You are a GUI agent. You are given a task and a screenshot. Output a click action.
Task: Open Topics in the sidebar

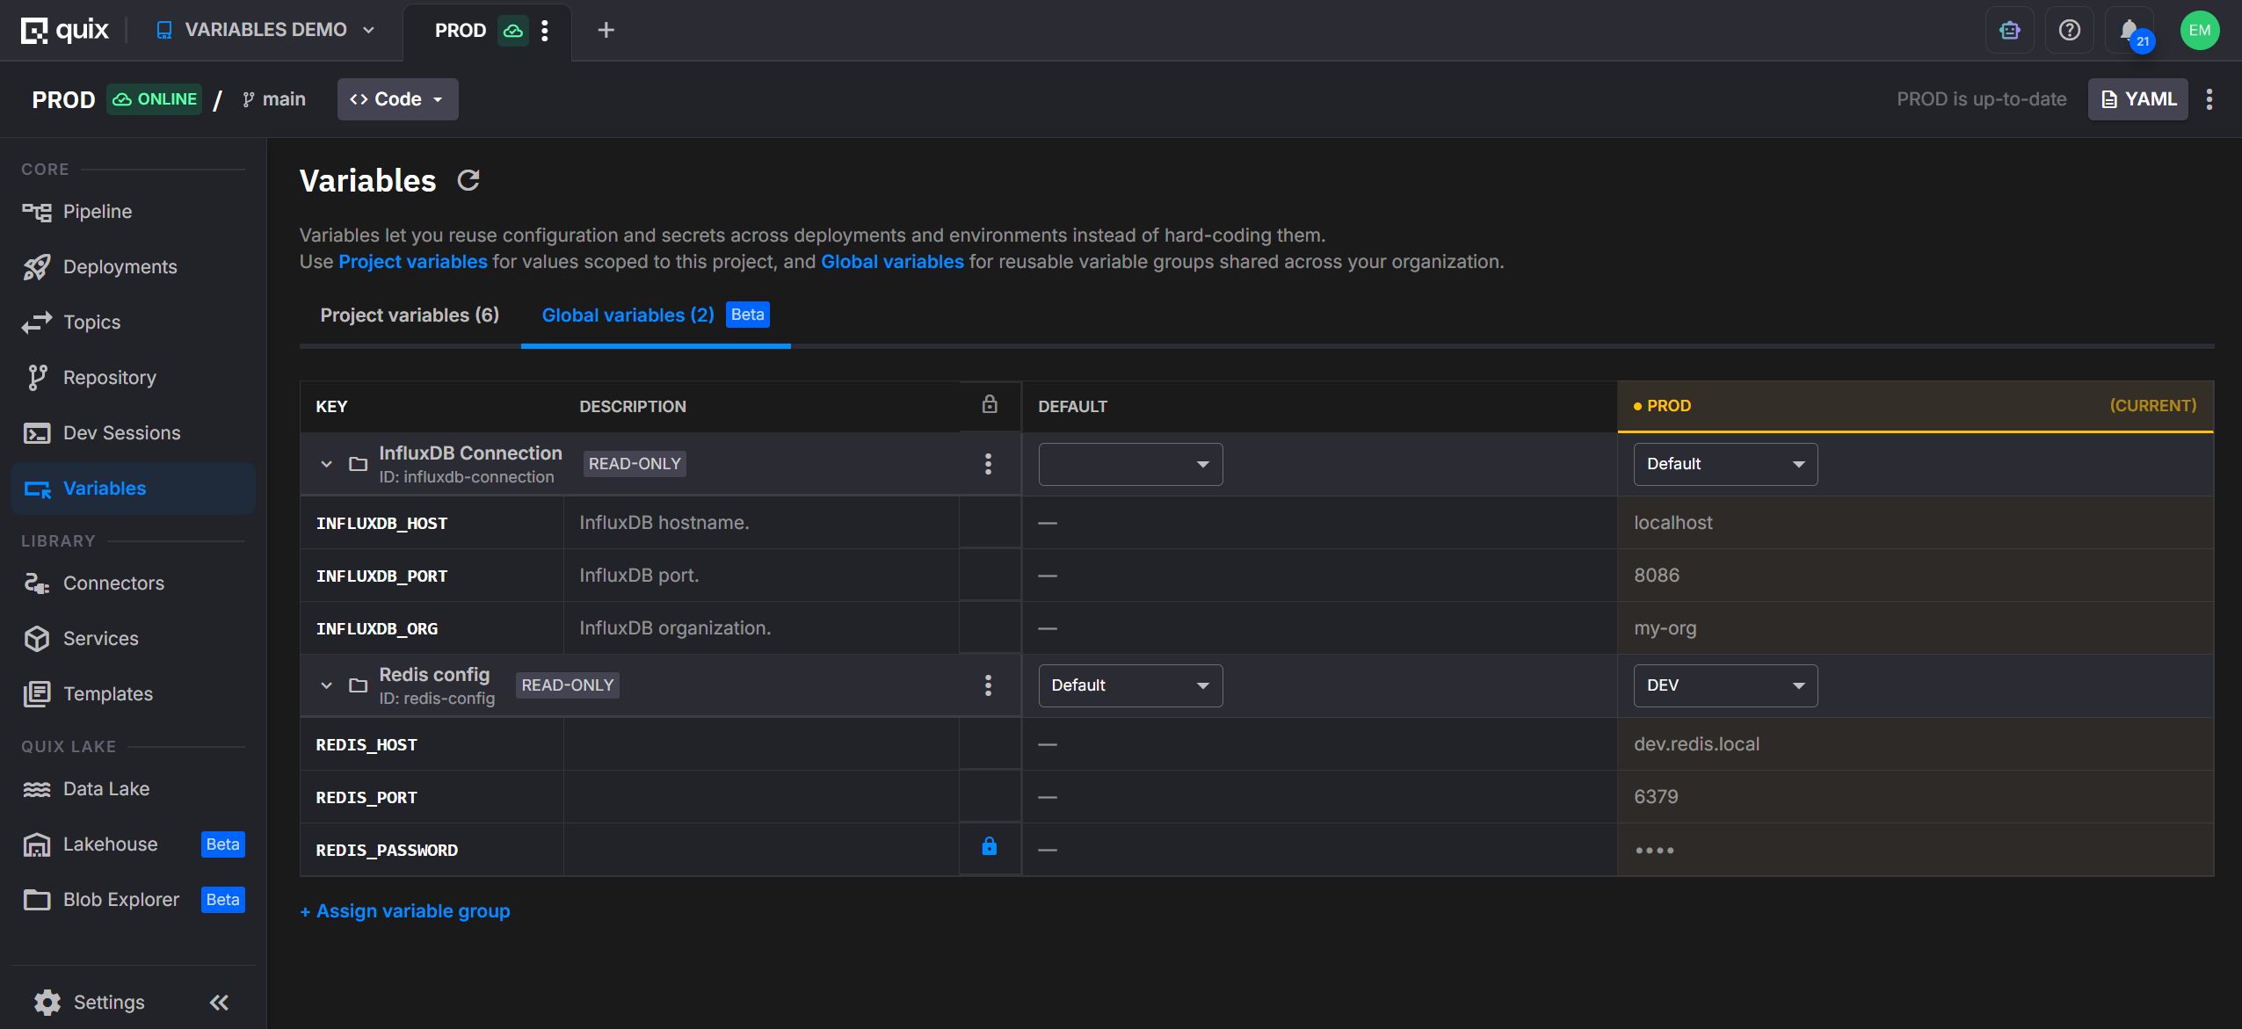point(133,322)
